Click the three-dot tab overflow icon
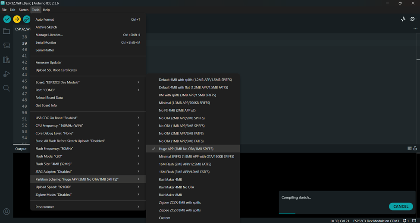This screenshot has height=223, width=420. (415, 29)
